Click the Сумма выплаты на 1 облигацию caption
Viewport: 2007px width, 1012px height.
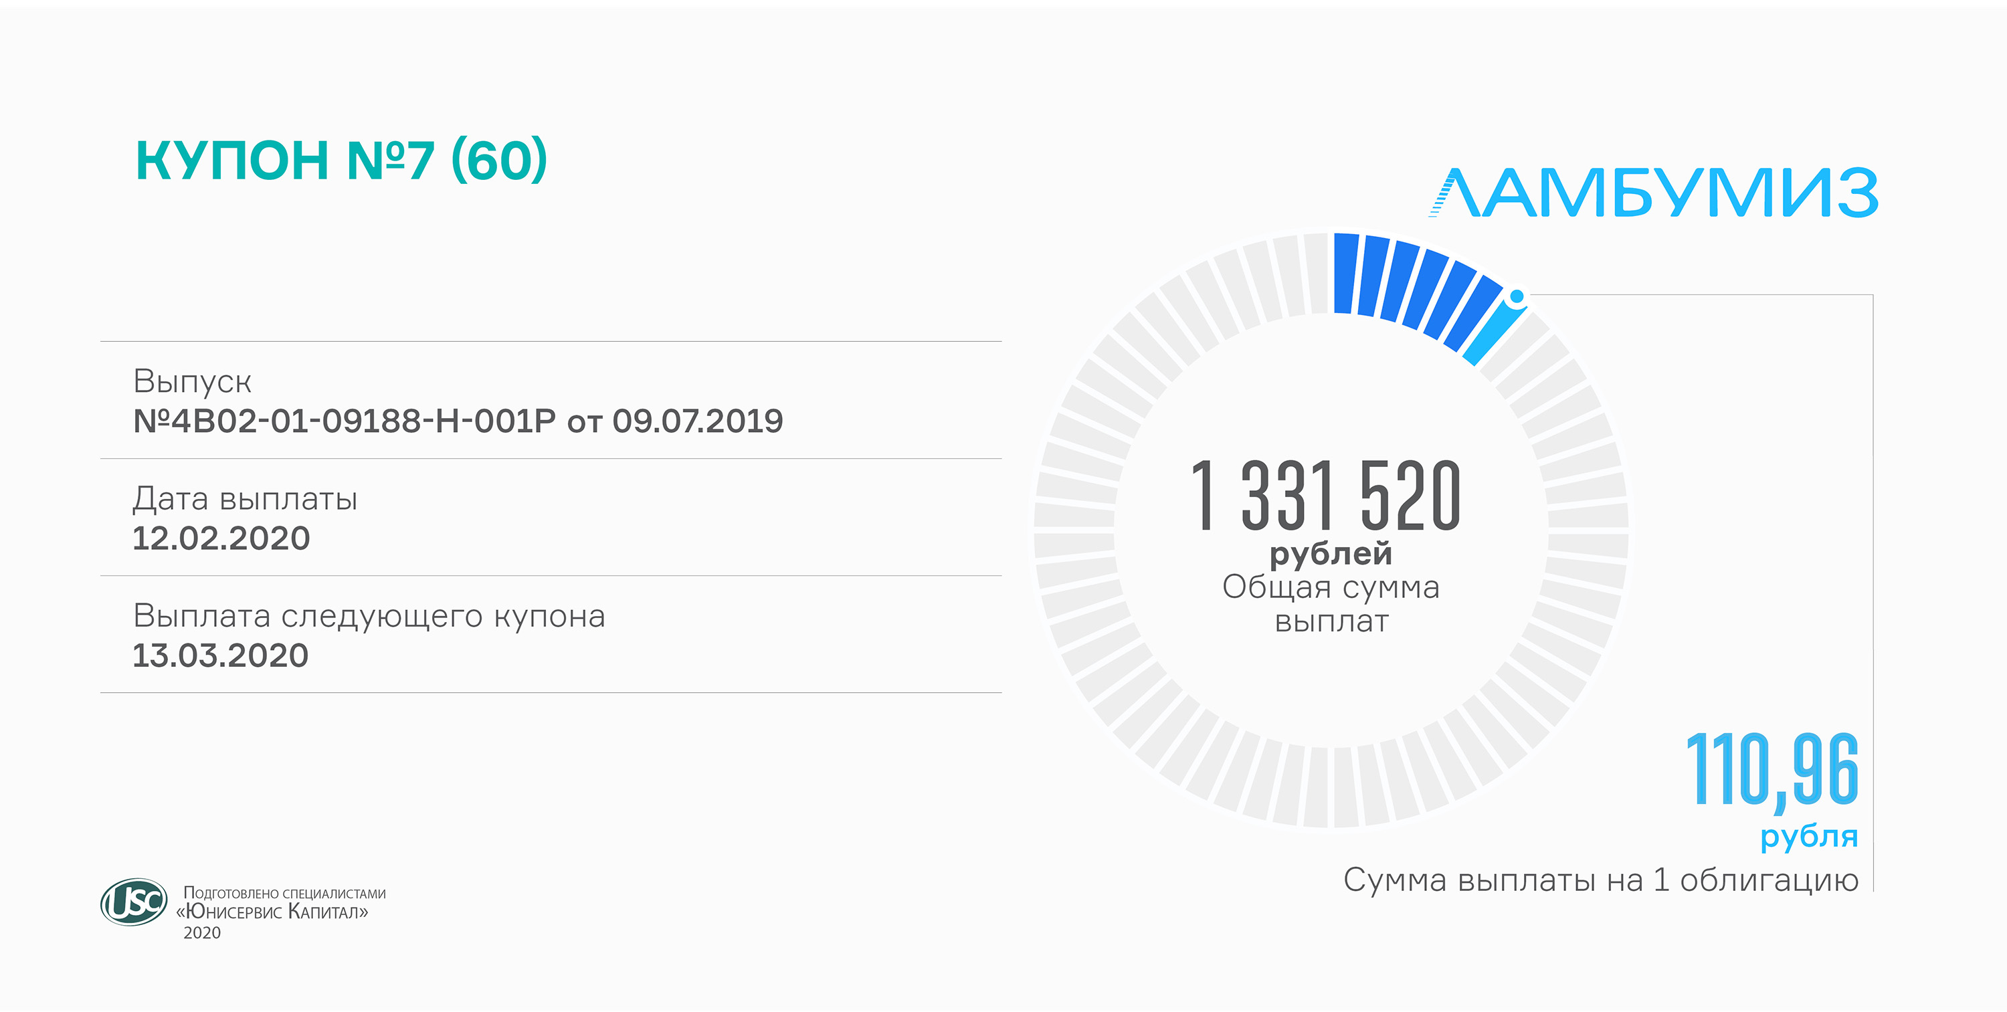coord(1600,880)
